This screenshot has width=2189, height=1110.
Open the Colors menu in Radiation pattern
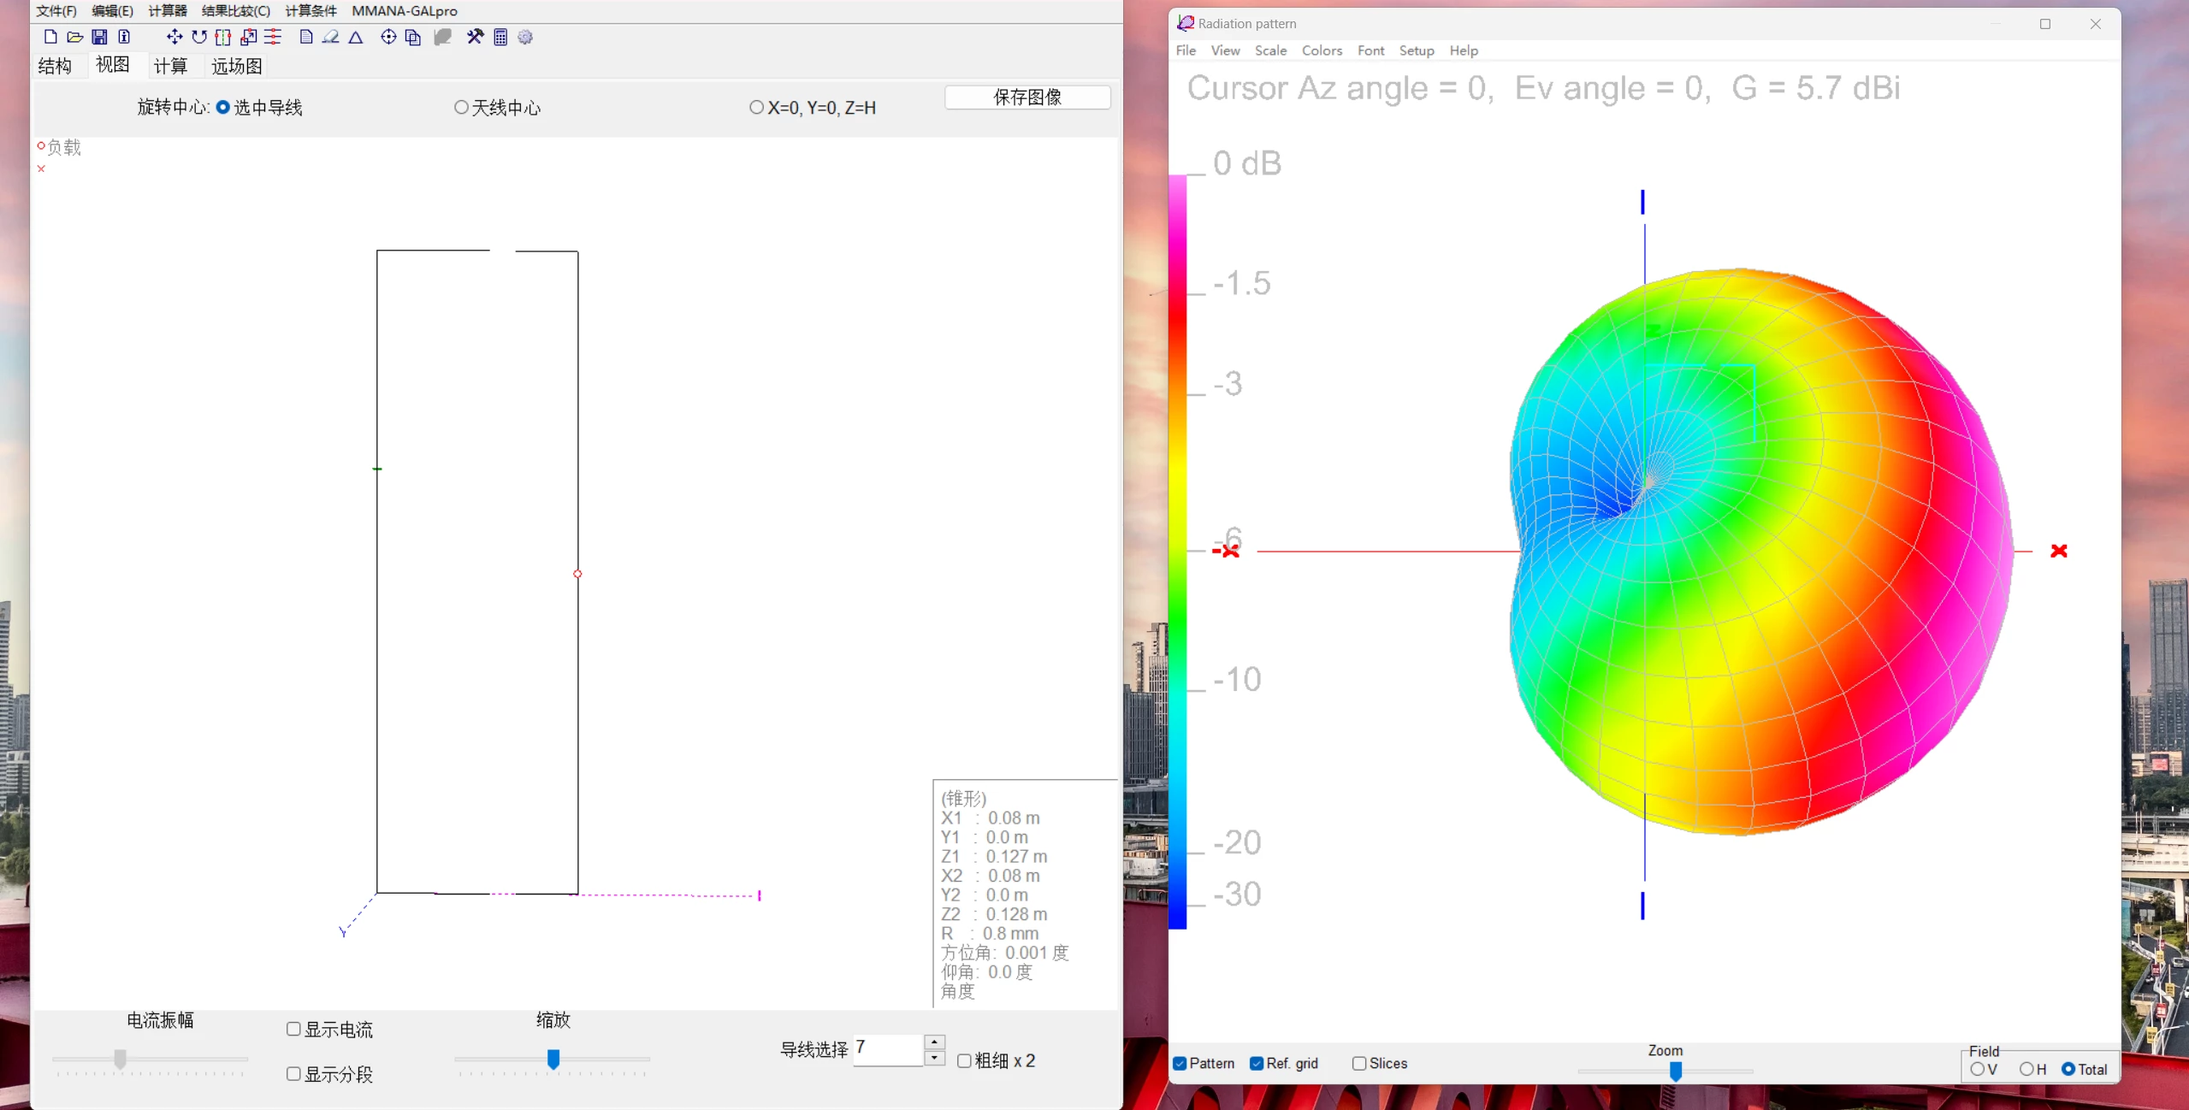coord(1321,50)
